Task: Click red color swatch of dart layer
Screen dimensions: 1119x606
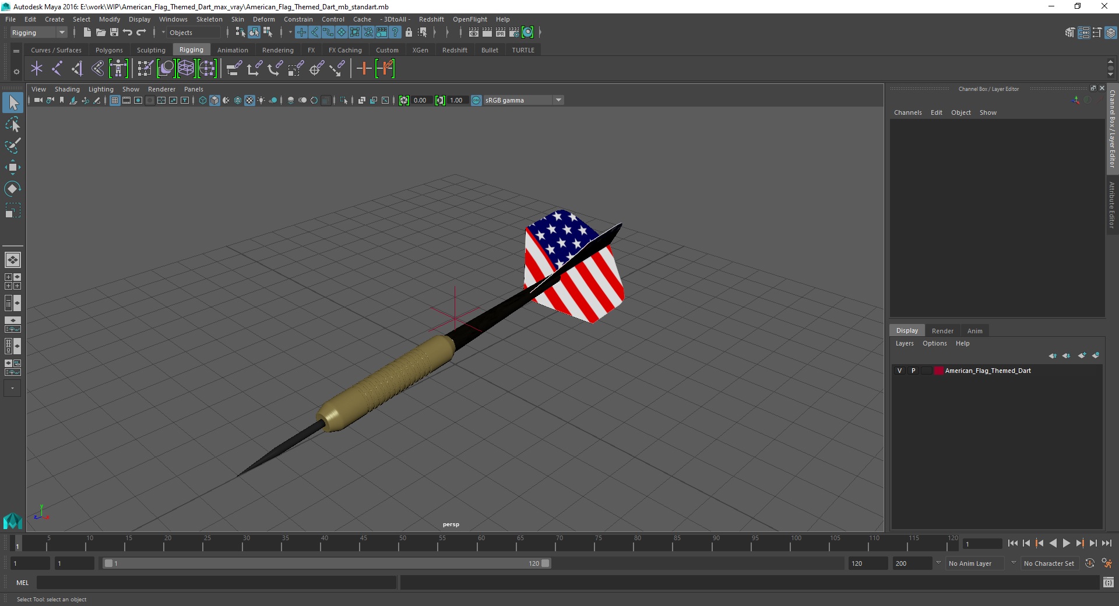Action: 938,371
